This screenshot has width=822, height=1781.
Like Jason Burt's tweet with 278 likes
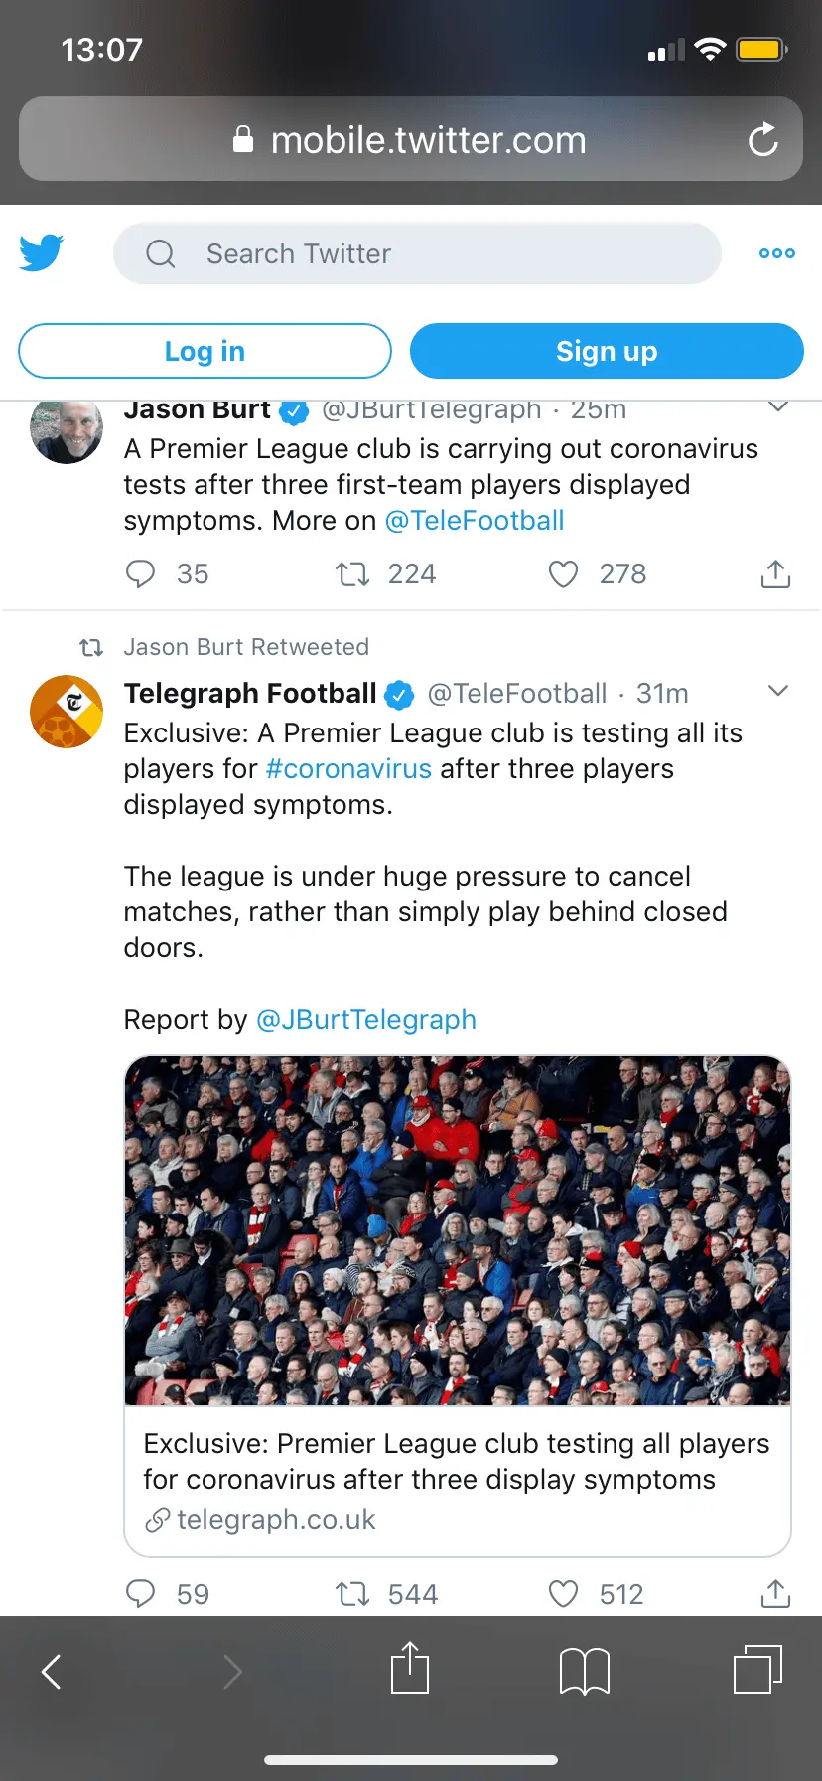coord(563,573)
